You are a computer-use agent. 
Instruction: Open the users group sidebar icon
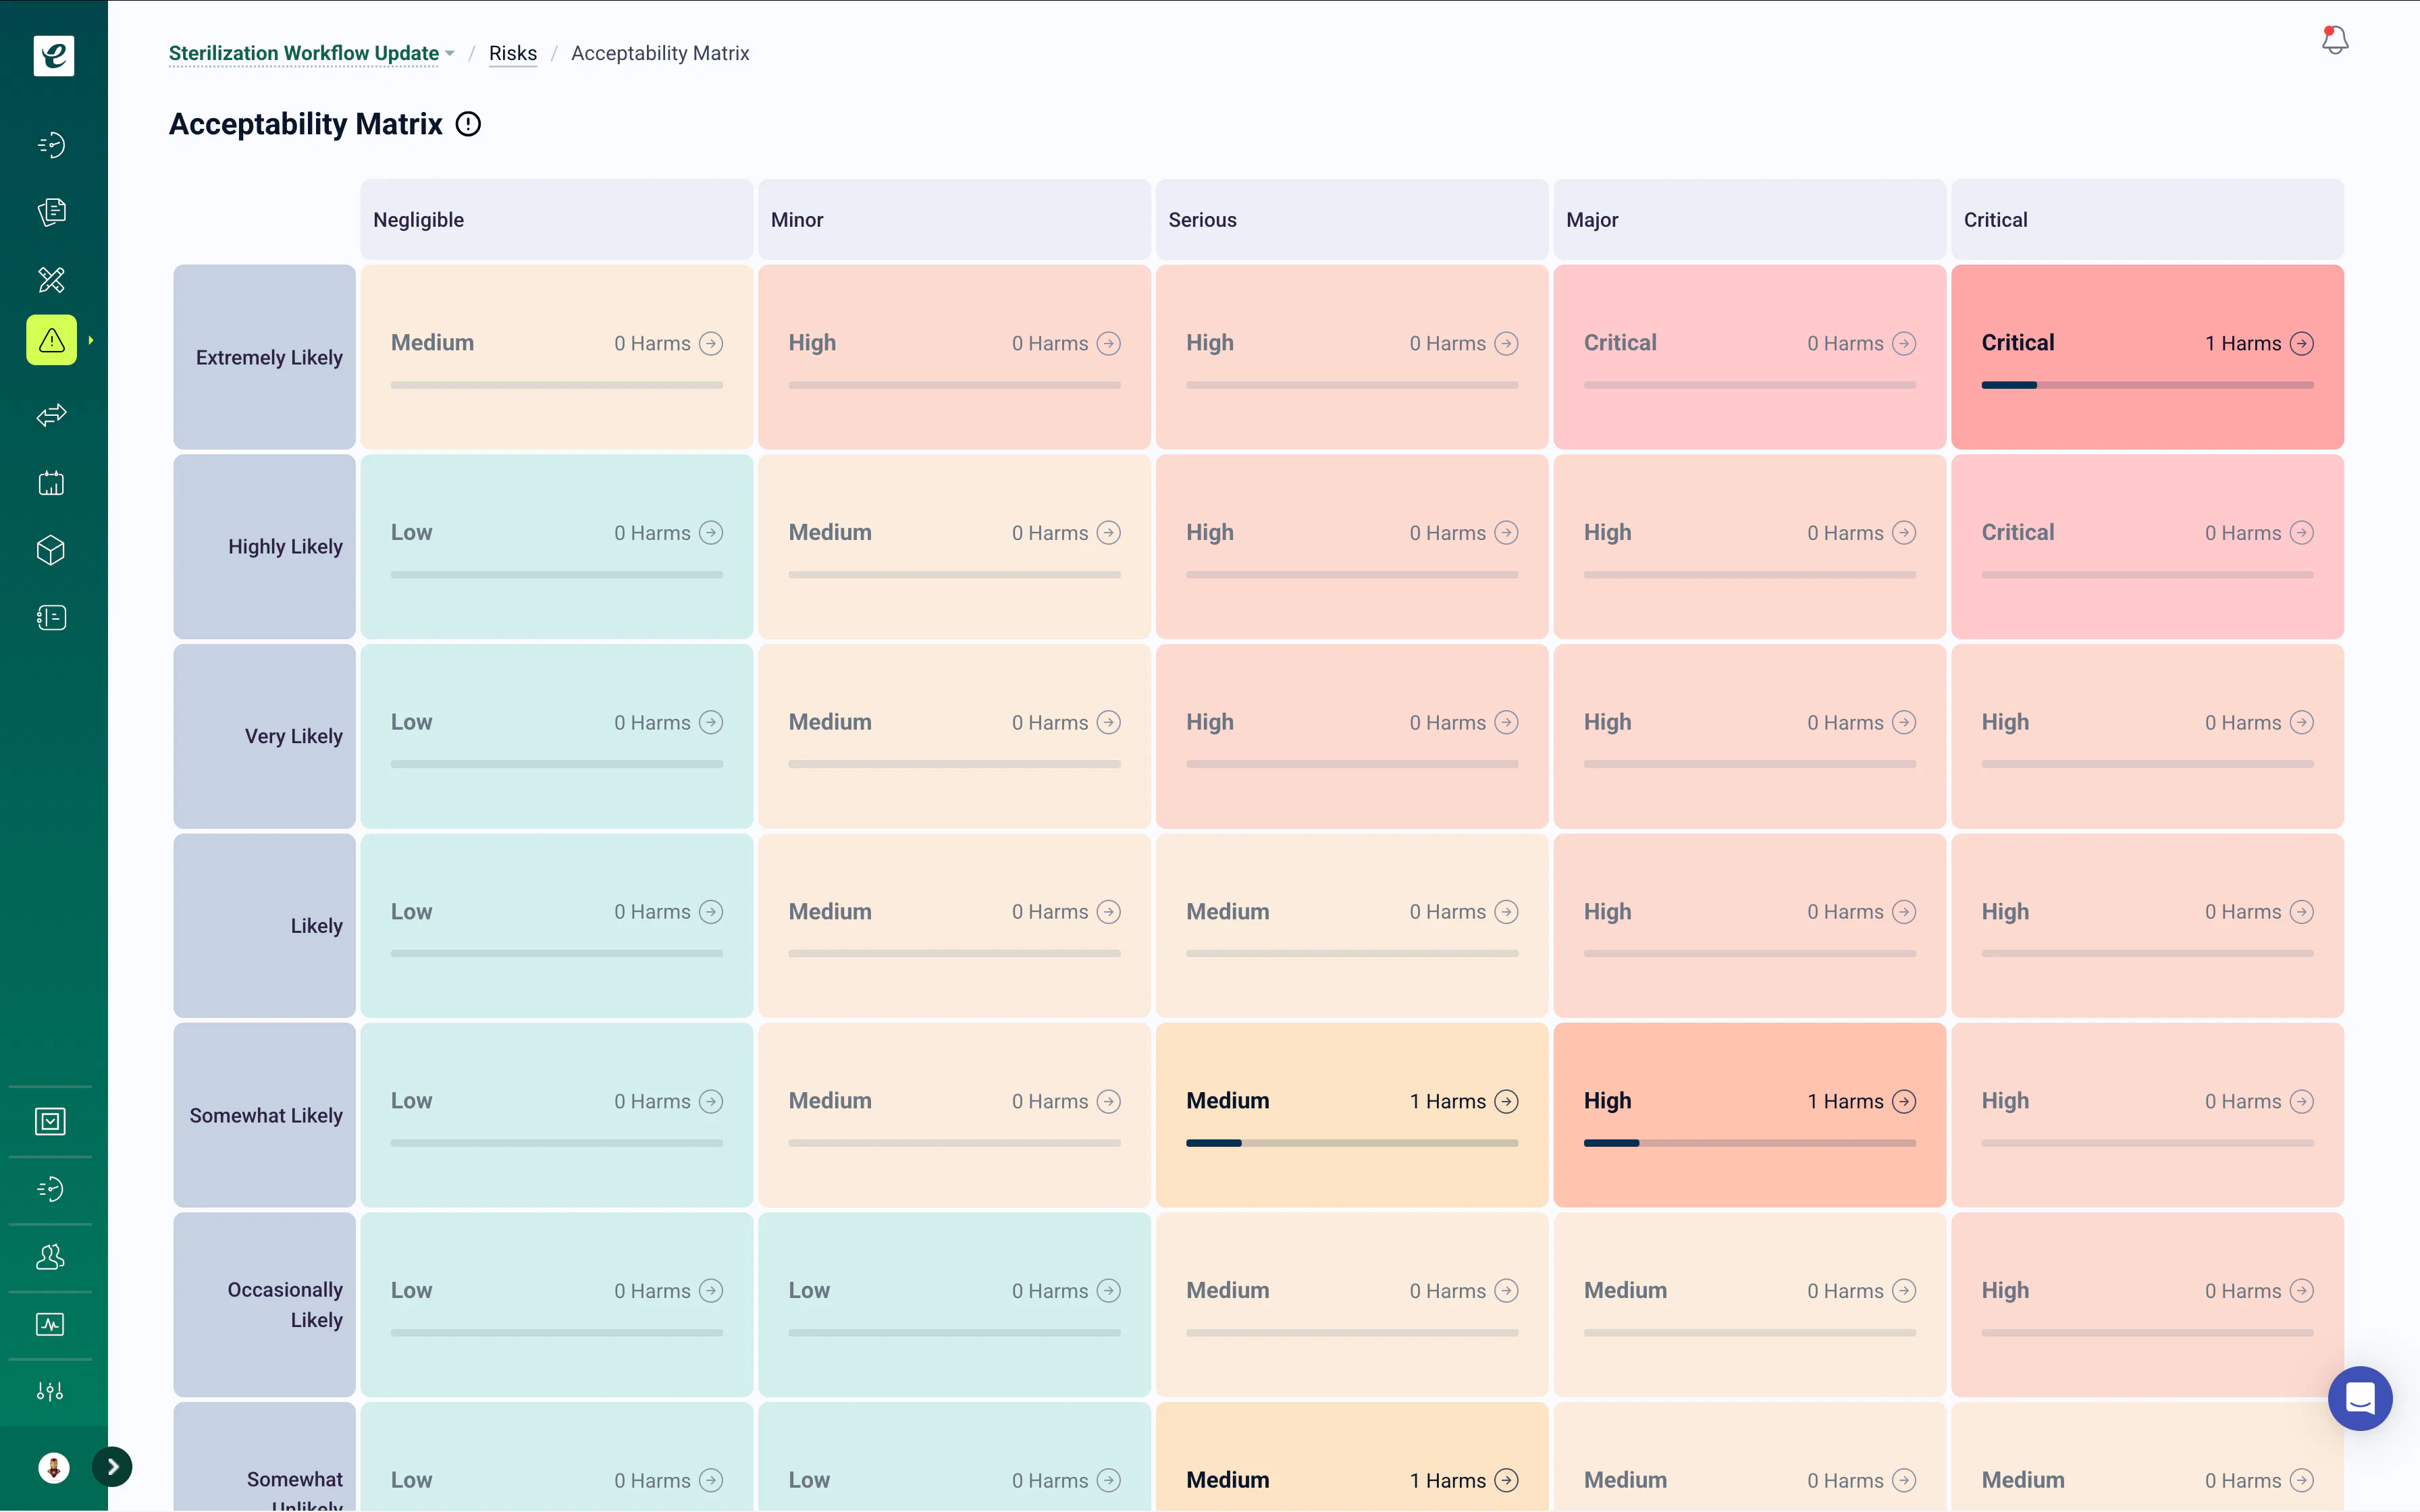coord(50,1256)
